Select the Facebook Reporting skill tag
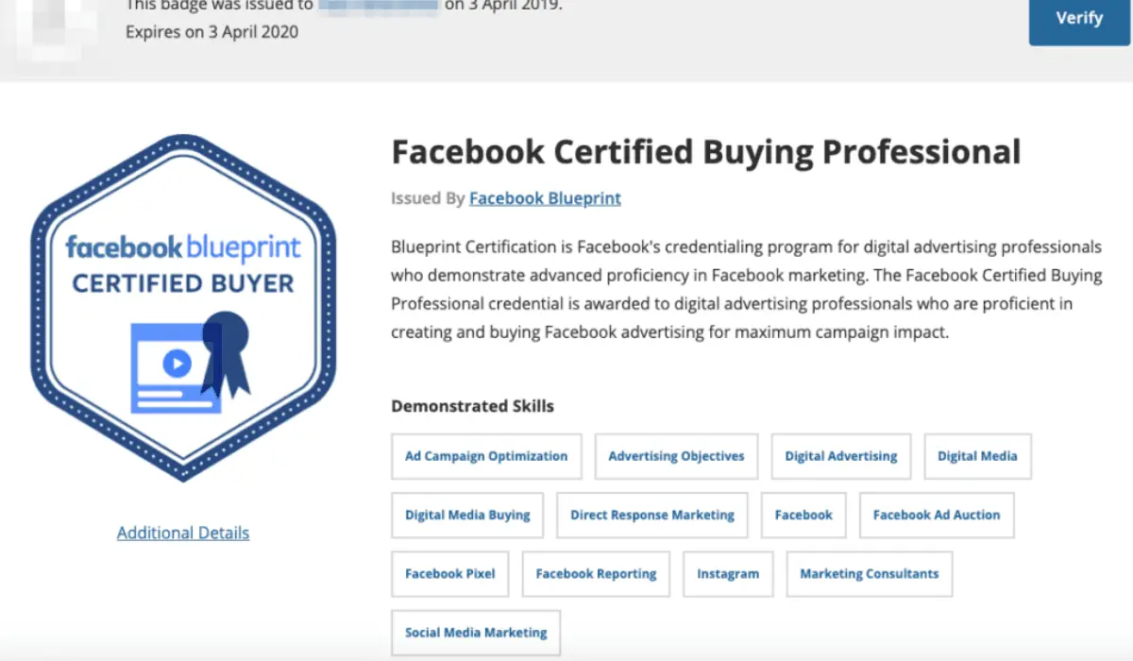Screen dimensions: 1133x661 pyautogui.click(x=596, y=573)
